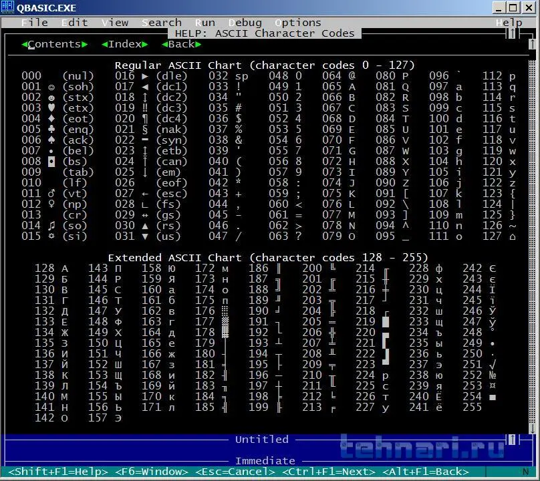Viewport: 540px width, 481px height.
Task: Click the left triangle for code 017
Action: (x=145, y=87)
